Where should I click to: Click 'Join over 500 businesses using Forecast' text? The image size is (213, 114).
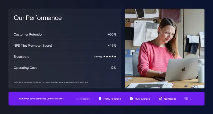tap(41, 99)
